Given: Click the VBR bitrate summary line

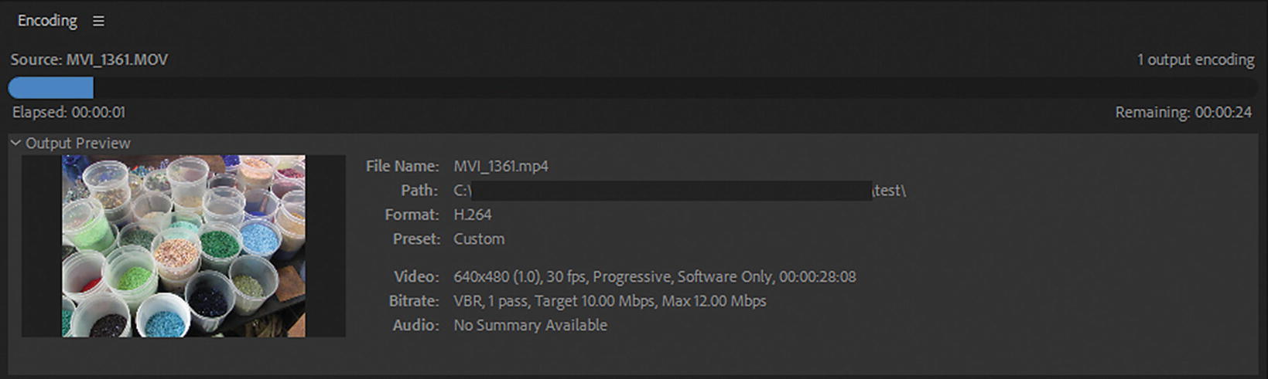Looking at the screenshot, I should [x=610, y=301].
